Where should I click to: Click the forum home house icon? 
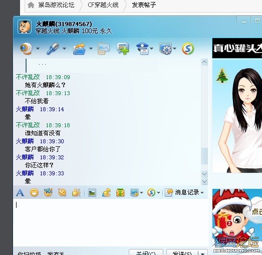point(31,5)
